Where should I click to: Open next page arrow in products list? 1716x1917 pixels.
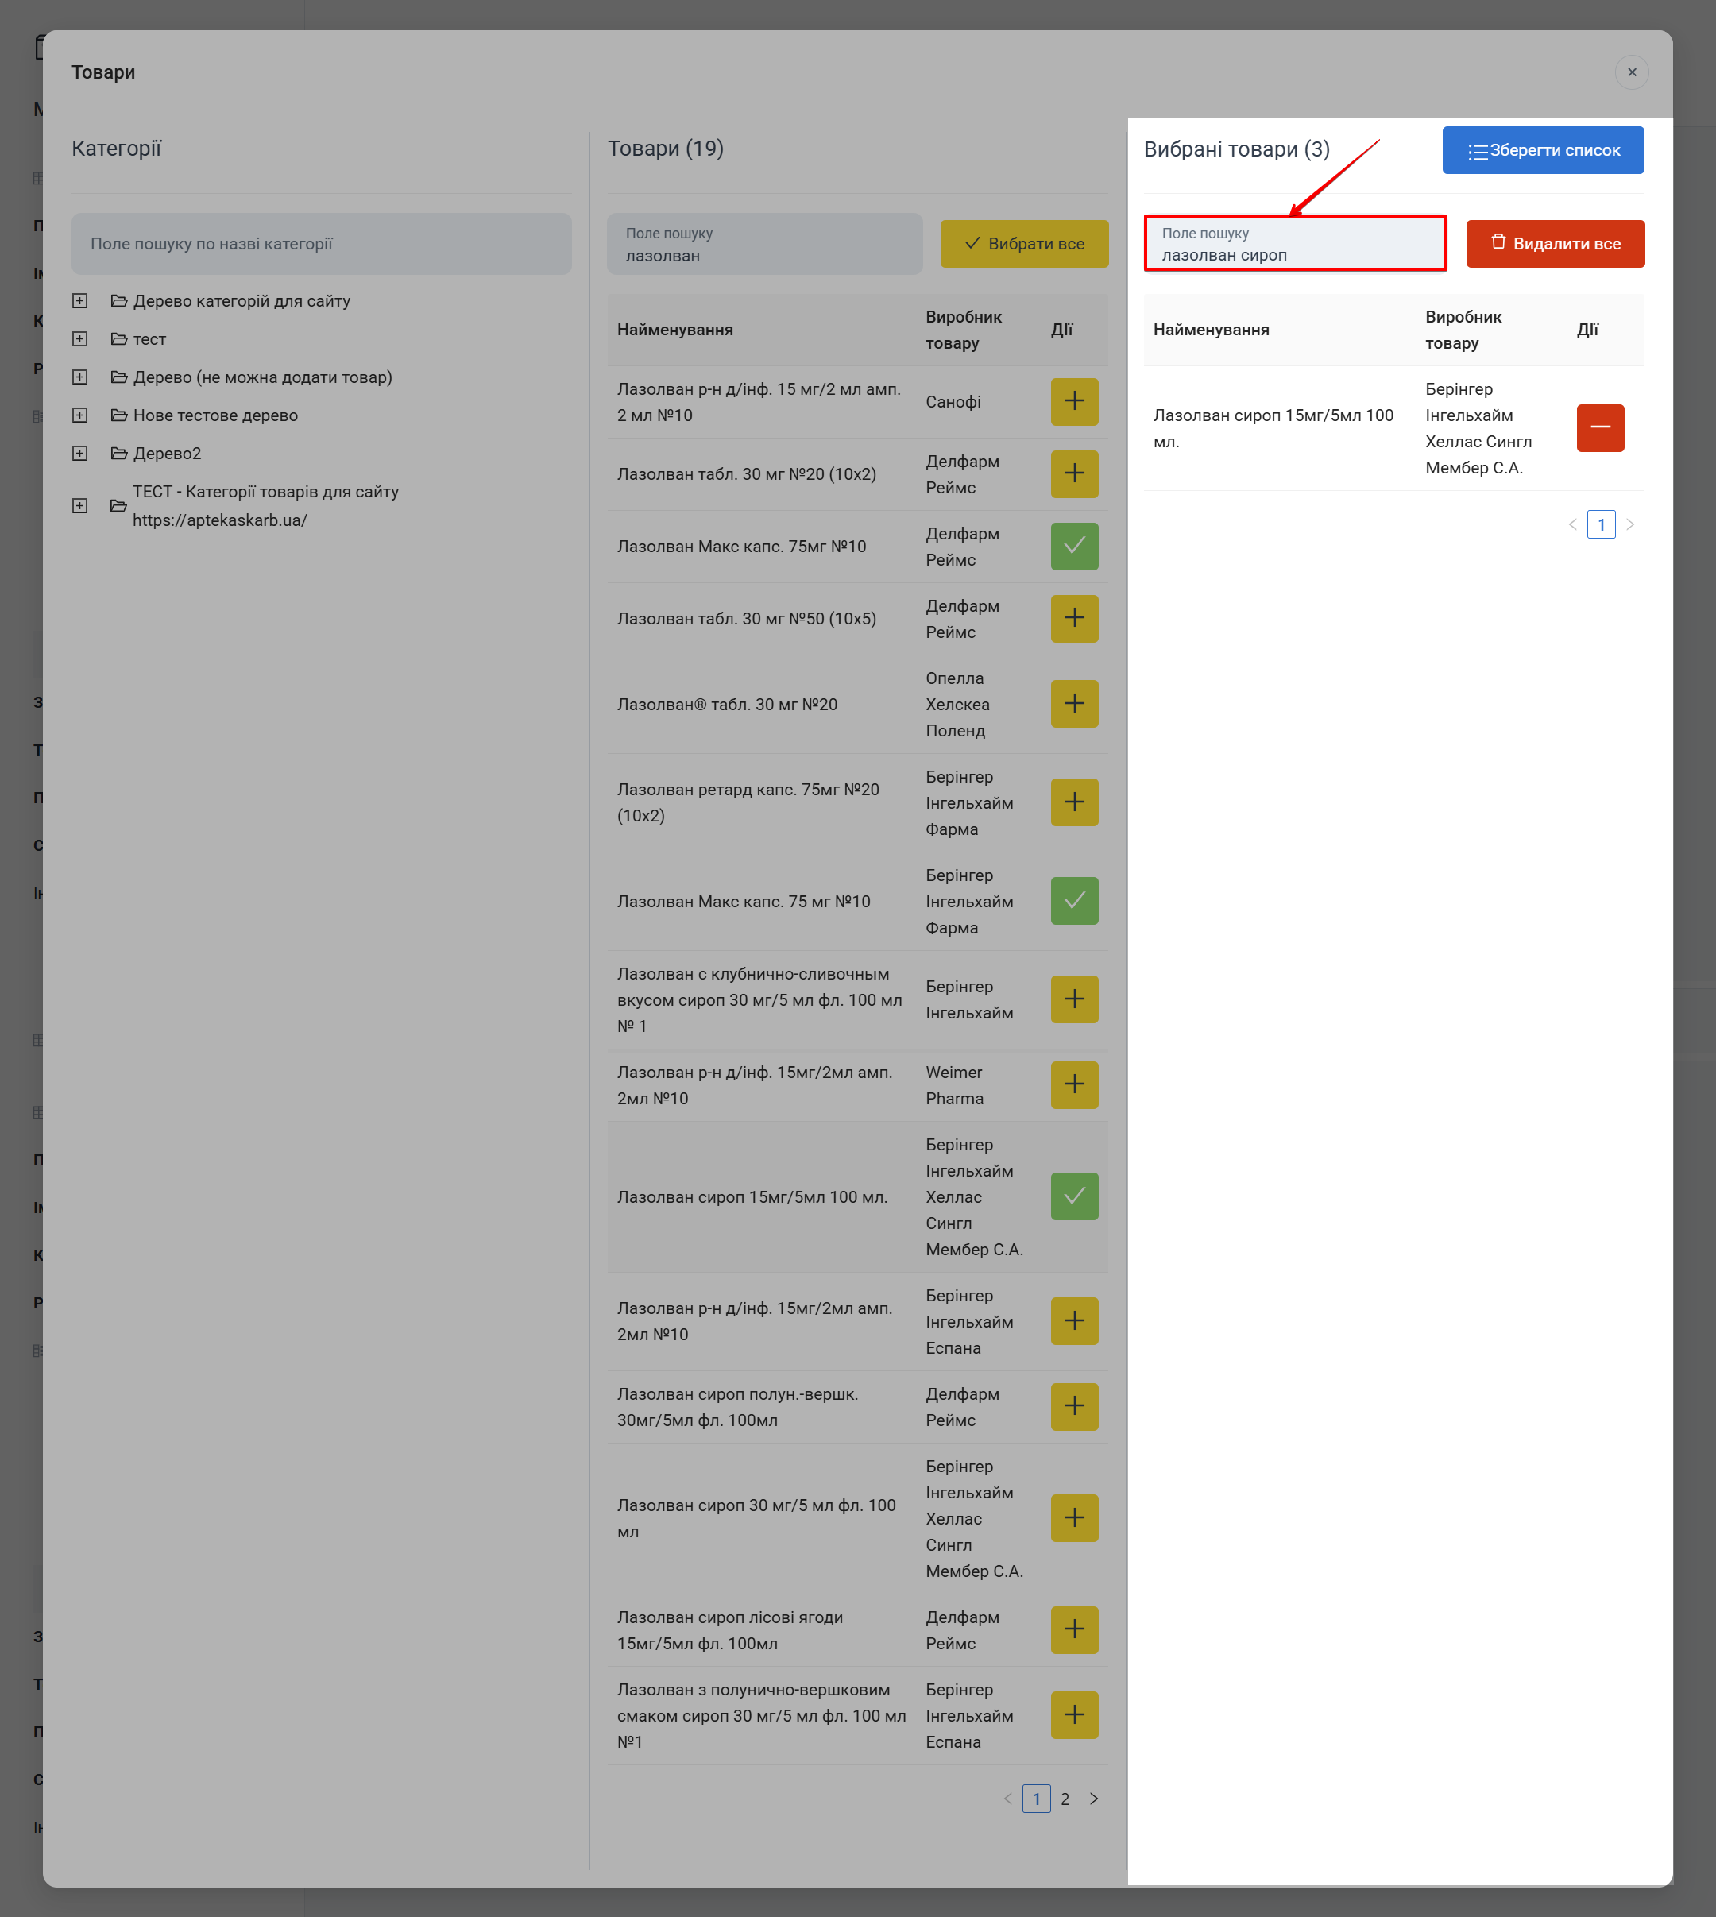[x=1094, y=1798]
